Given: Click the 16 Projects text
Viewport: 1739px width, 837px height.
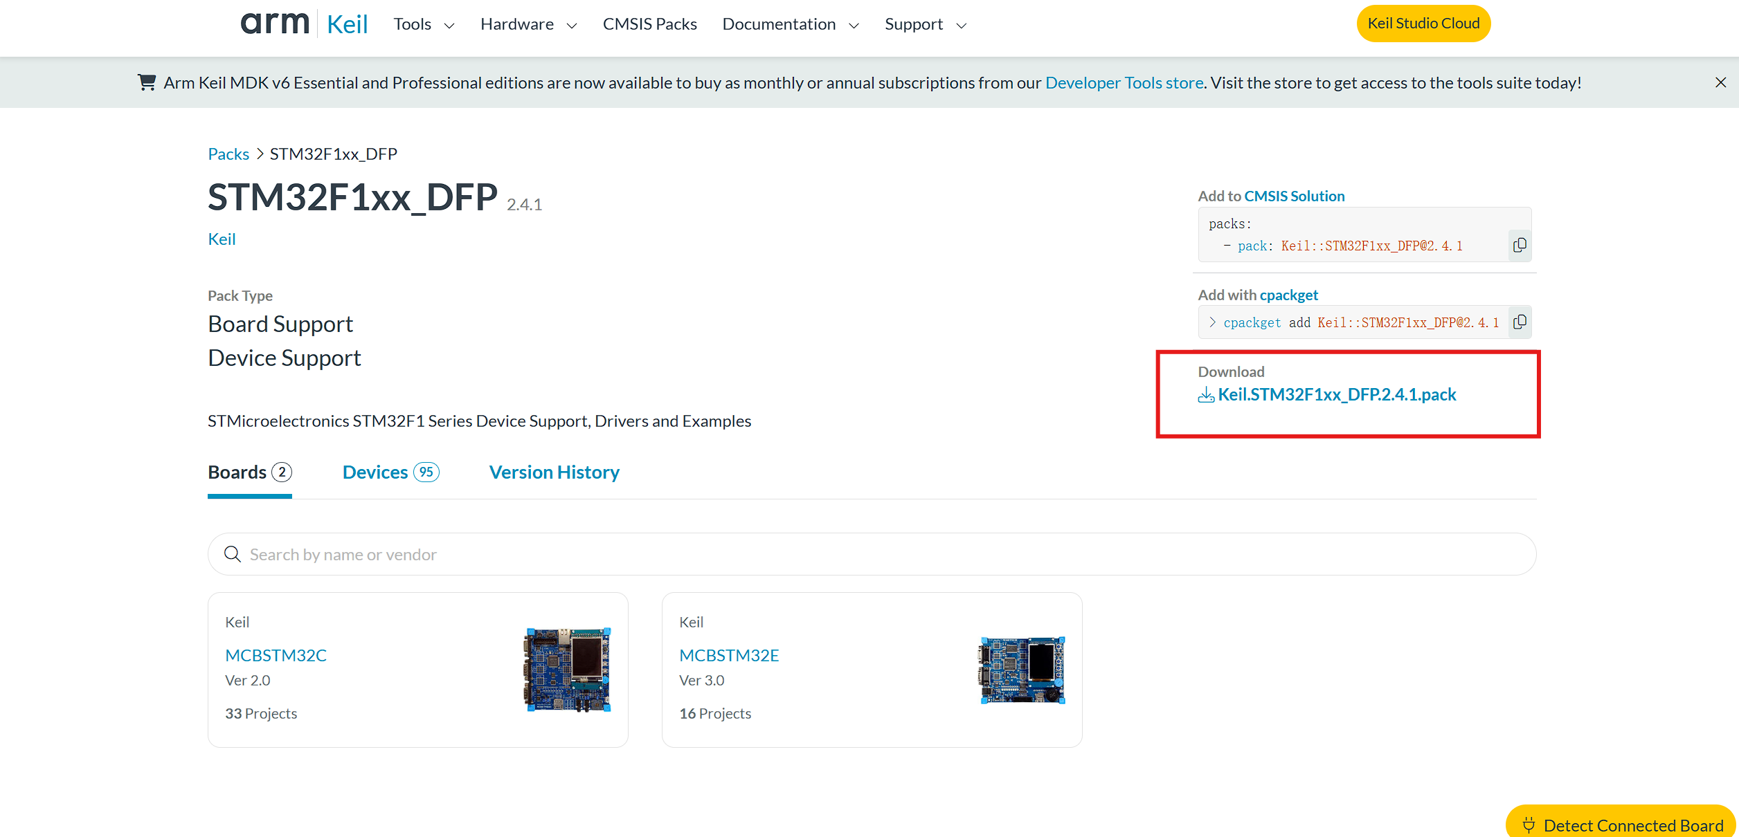Looking at the screenshot, I should coord(715,713).
